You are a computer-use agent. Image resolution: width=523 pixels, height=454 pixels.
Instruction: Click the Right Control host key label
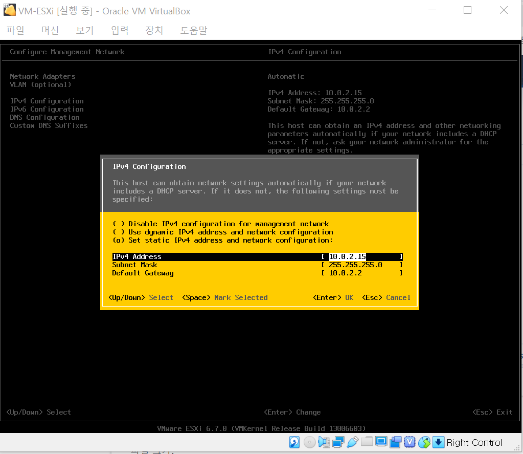[x=474, y=442]
